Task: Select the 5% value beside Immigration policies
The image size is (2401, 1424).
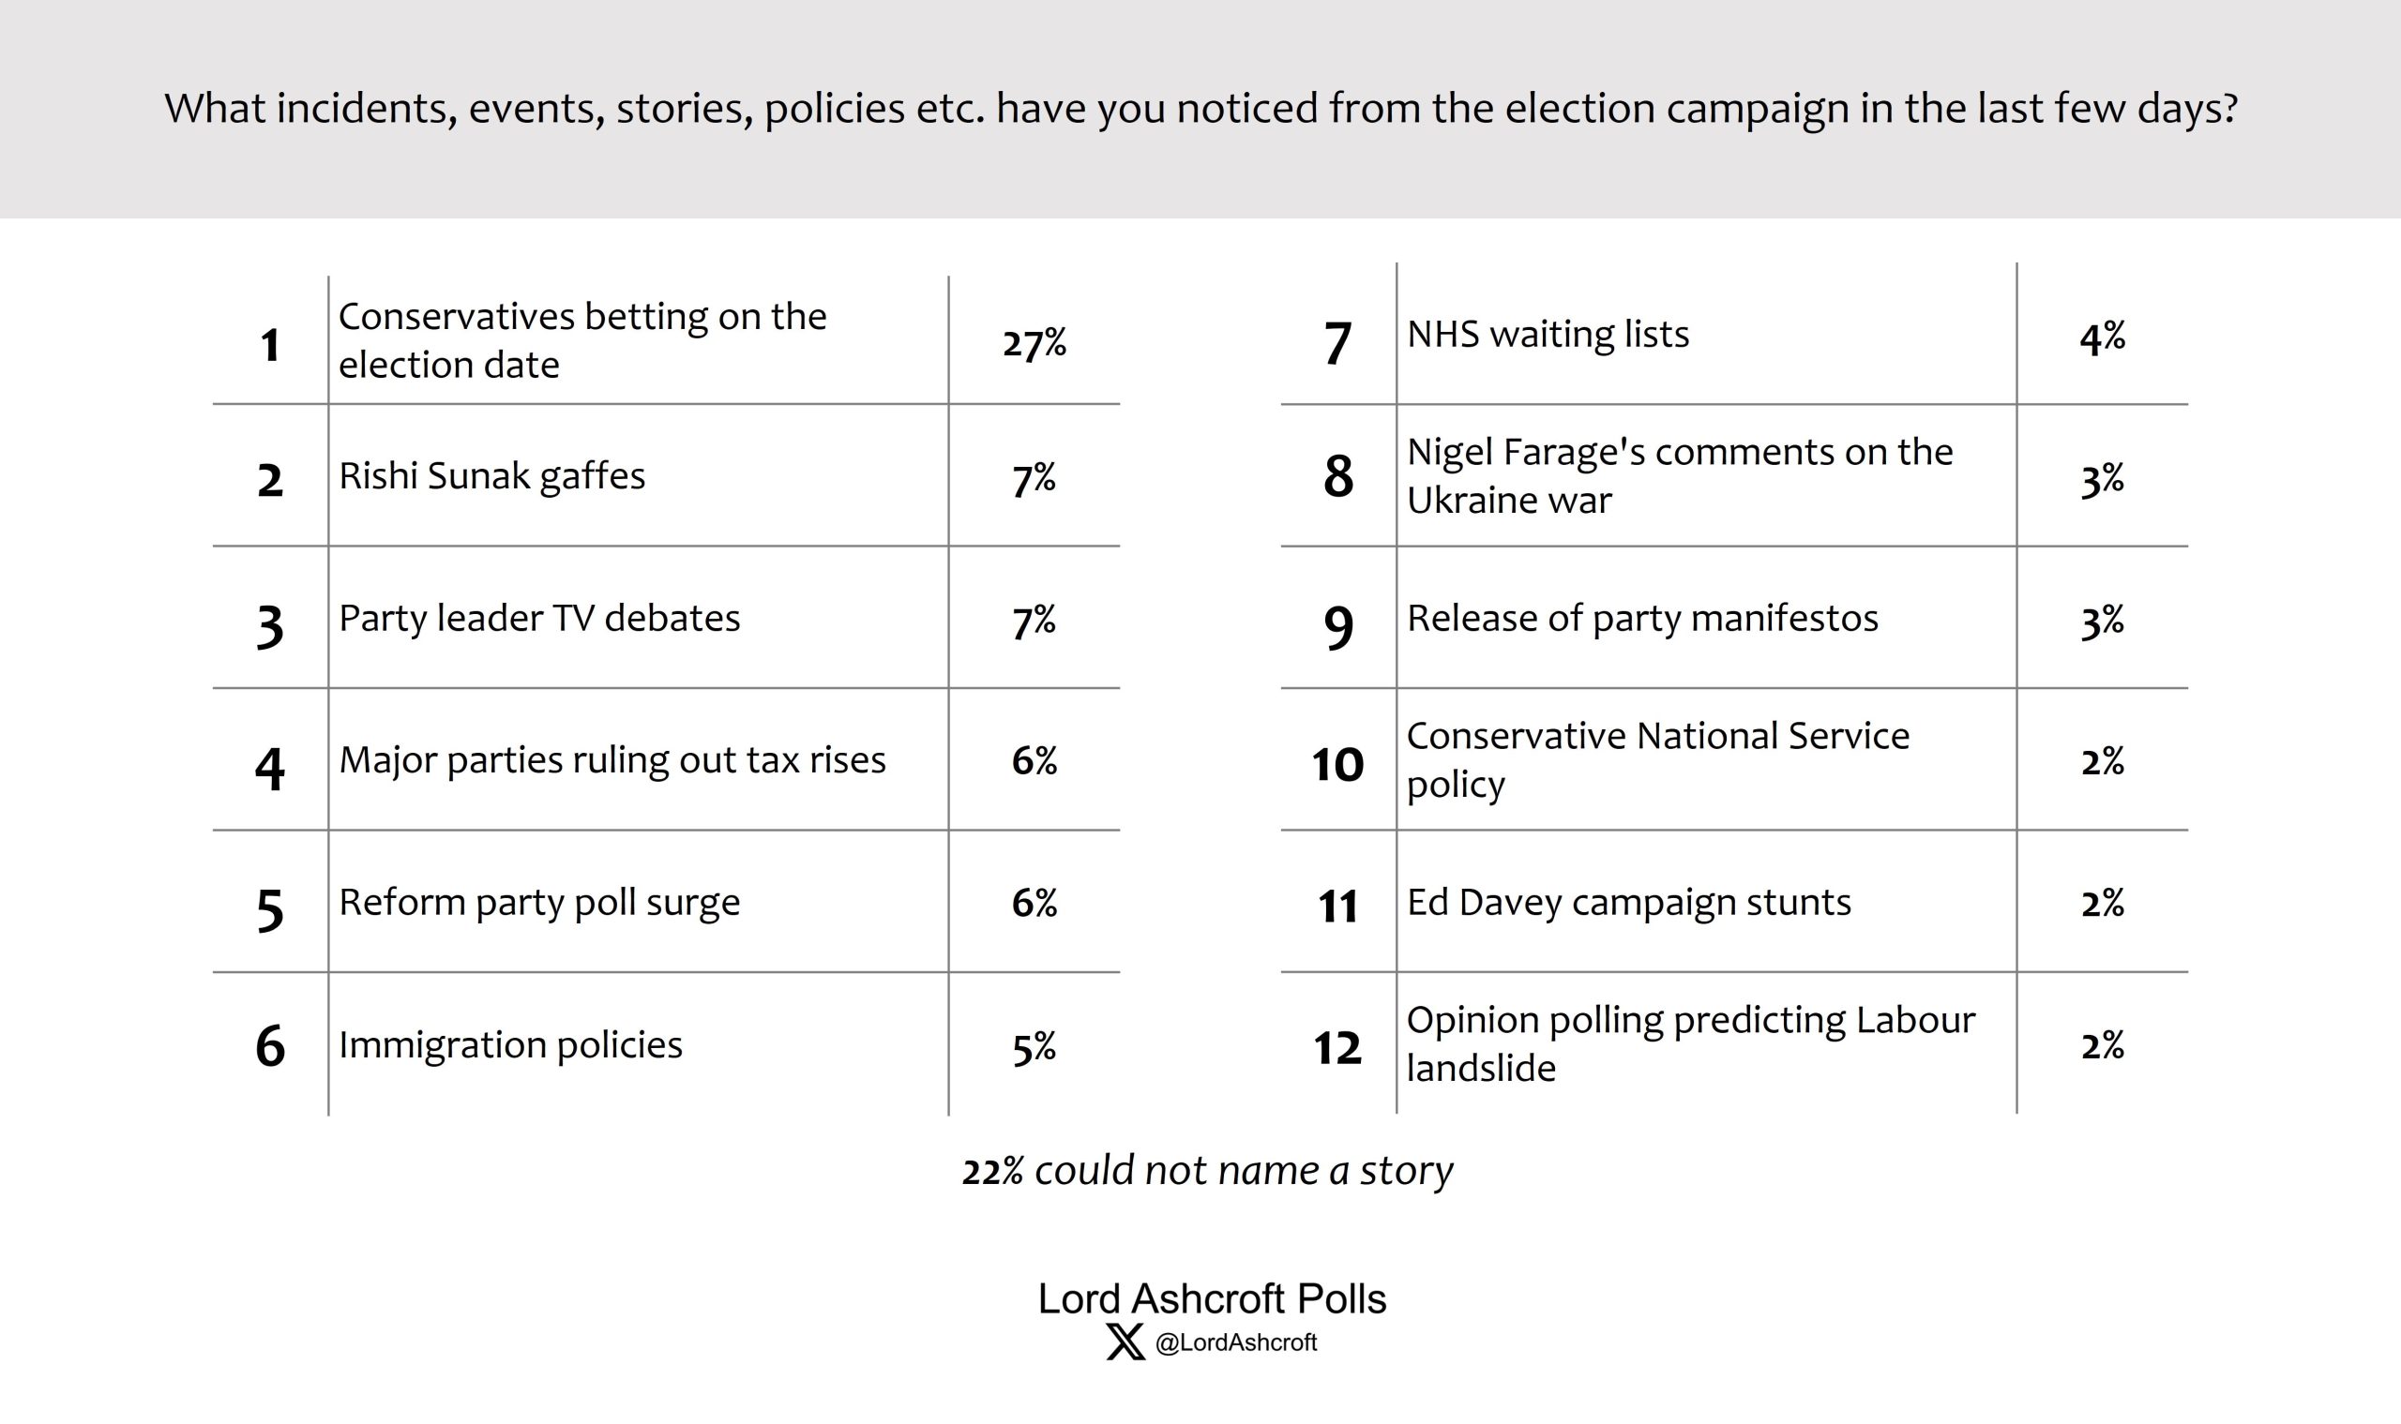Action: (x=1034, y=1046)
